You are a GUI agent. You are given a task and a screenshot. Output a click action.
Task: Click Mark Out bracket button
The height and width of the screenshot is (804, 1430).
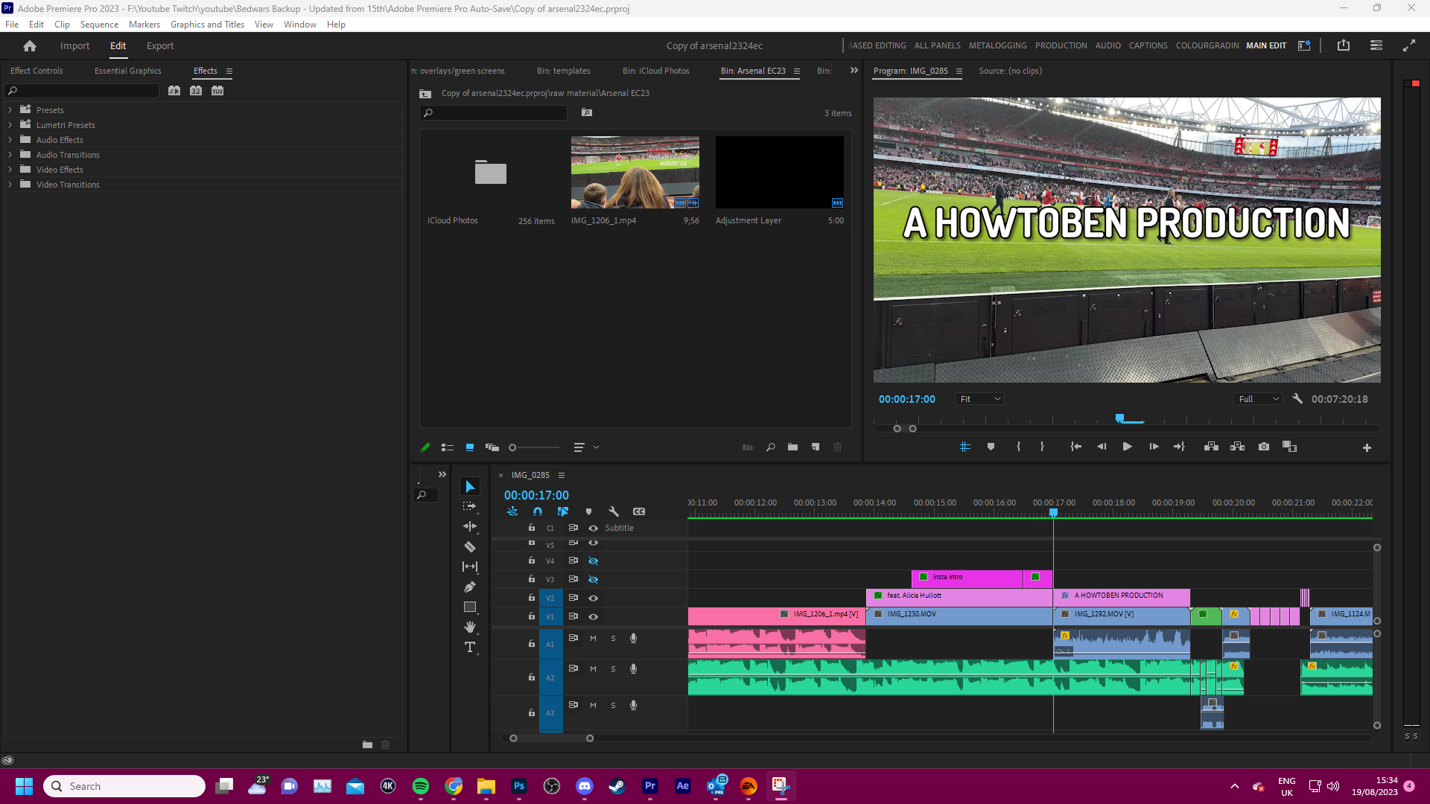click(1042, 447)
